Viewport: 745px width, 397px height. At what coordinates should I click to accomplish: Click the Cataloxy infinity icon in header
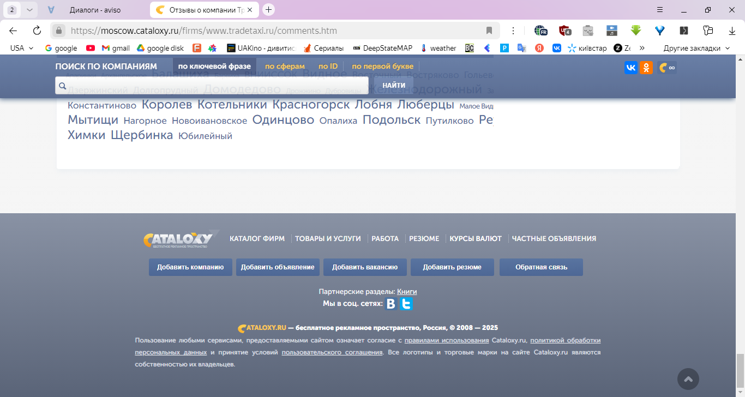pyautogui.click(x=667, y=68)
